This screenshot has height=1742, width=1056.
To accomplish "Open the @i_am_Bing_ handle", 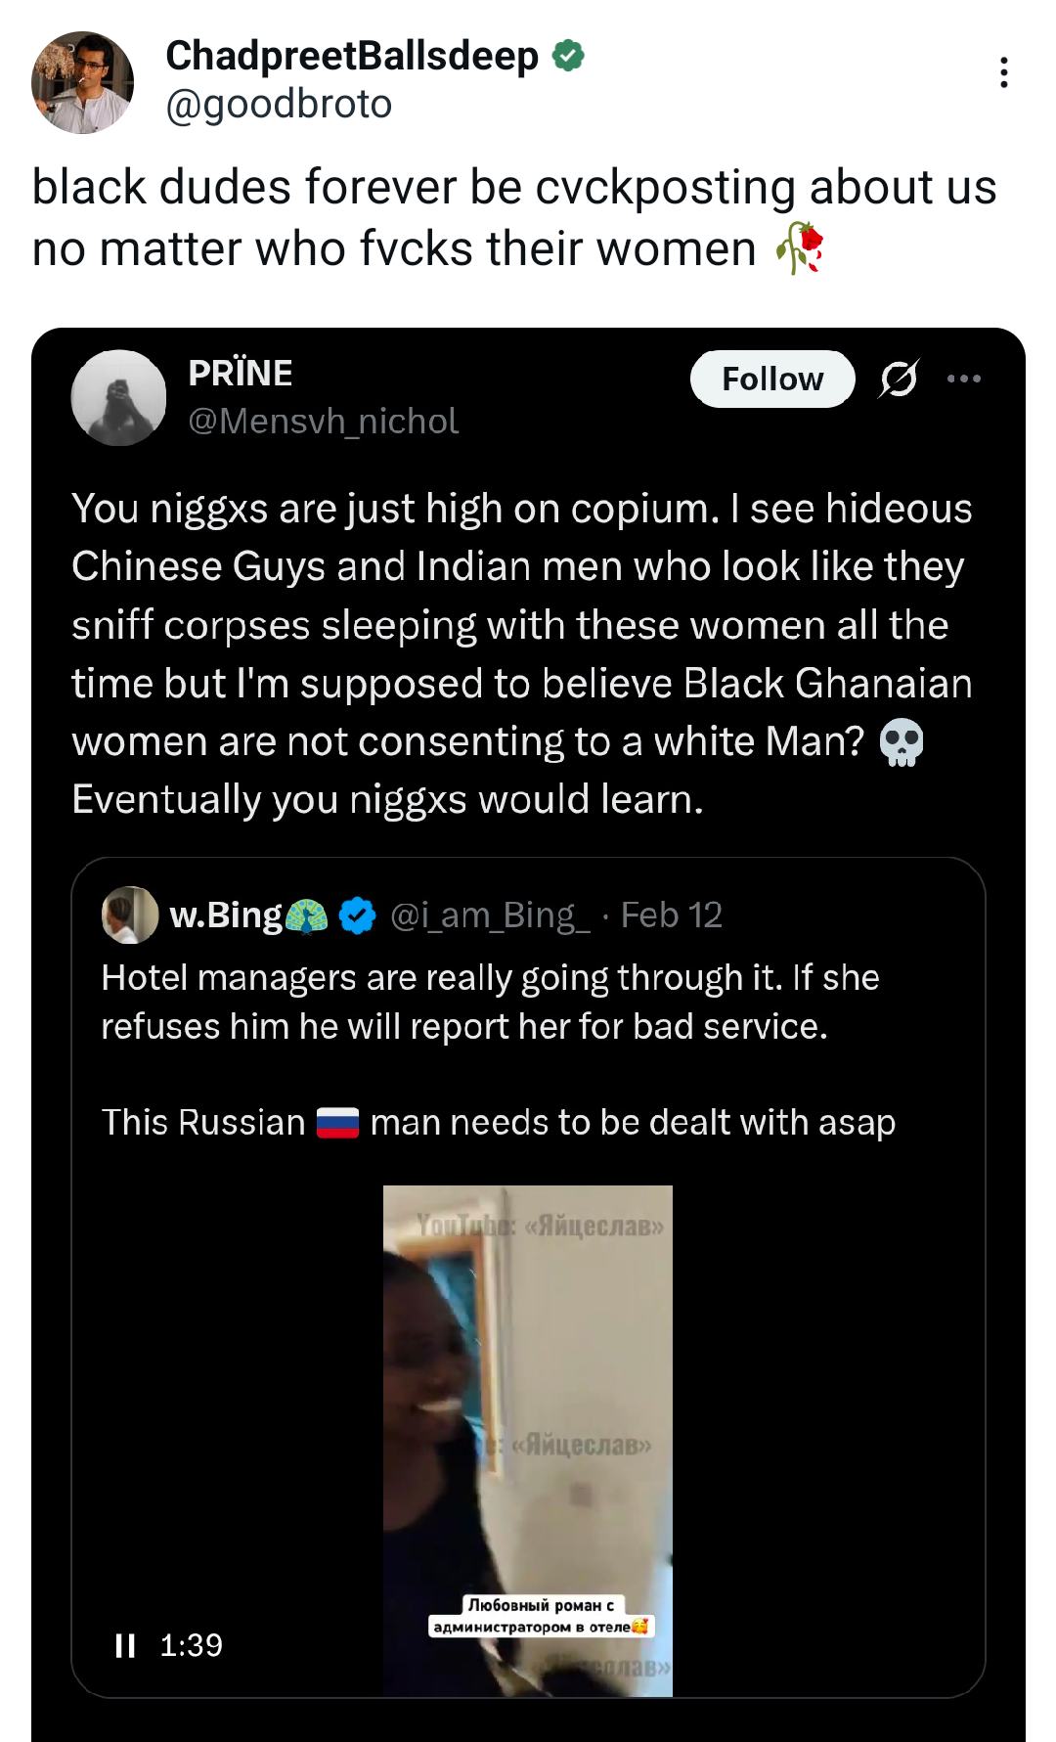I will tap(490, 916).
